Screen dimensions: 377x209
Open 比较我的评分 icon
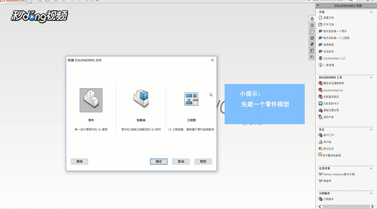point(321,103)
